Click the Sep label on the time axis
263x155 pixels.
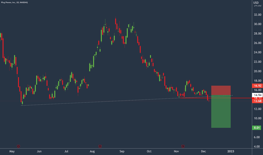122,152
